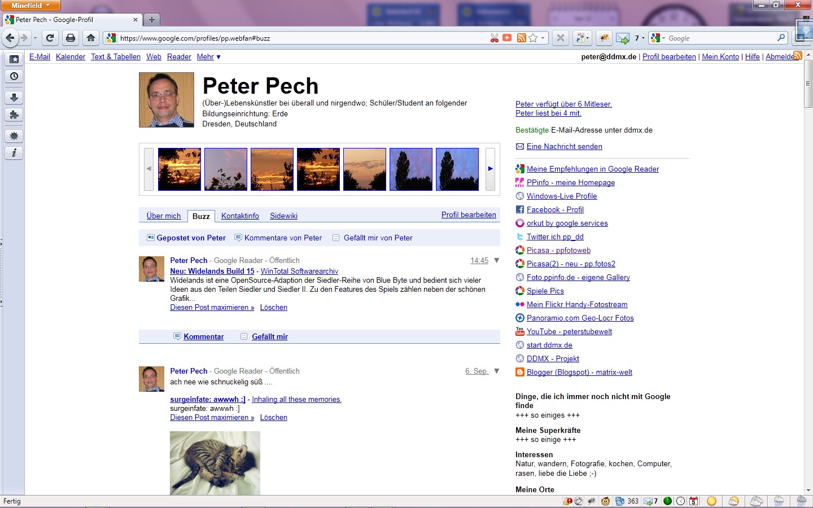This screenshot has width=813, height=508.
Task: Open the history clock sidebar panel
Action: point(14,76)
